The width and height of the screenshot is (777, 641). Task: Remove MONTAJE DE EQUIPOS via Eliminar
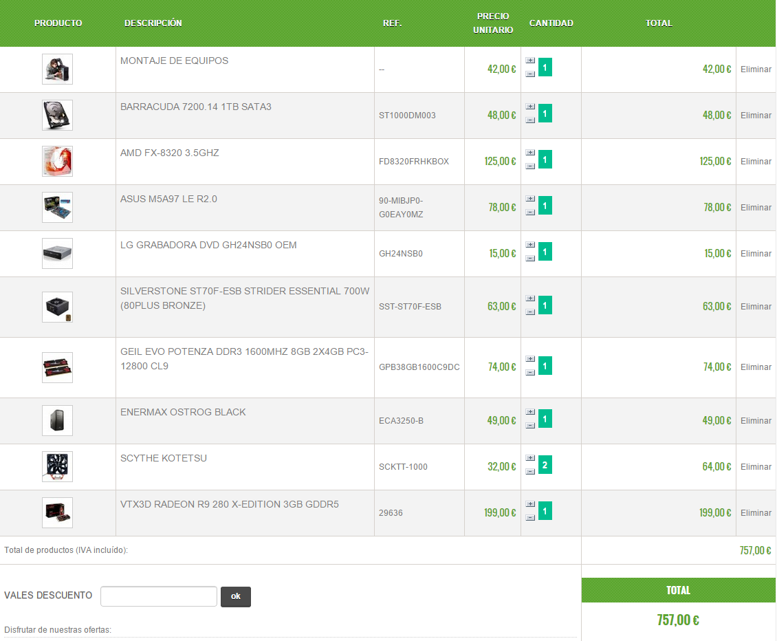756,69
